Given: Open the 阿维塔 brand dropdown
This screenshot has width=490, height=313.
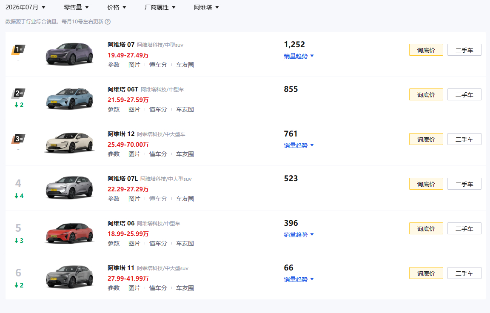Looking at the screenshot, I should click(x=206, y=7).
